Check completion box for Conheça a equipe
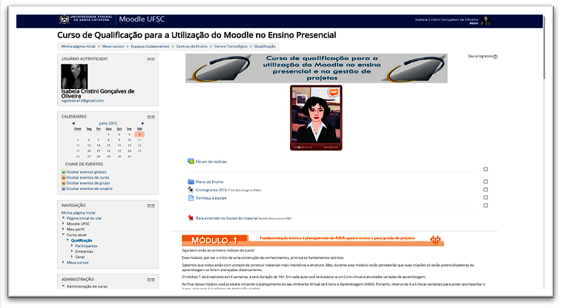 (485, 197)
